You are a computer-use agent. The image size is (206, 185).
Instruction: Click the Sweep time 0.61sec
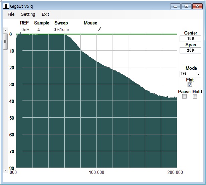point(61,29)
